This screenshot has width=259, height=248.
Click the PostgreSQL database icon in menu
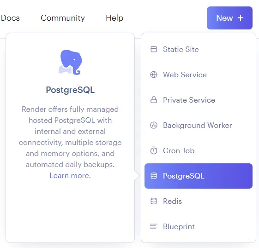coord(154,176)
